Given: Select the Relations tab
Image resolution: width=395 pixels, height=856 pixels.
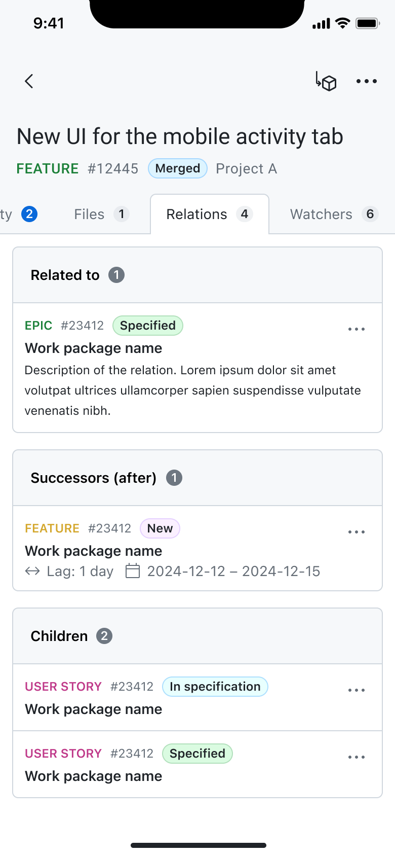Looking at the screenshot, I should pyautogui.click(x=209, y=214).
